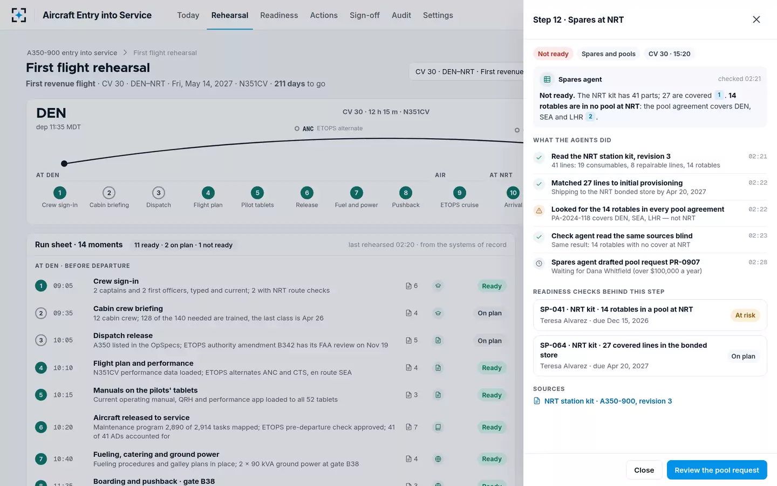Viewport: 777px width, 486px height.
Task: Click the document icon beside NRT station kit source
Action: 537,401
